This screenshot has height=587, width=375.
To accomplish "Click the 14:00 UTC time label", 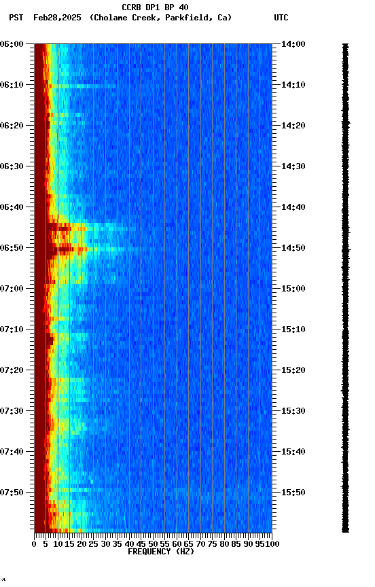I will [x=293, y=44].
